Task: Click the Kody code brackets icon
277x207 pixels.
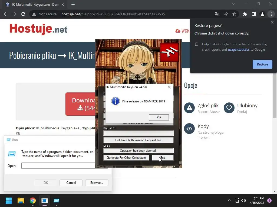Action: (x=189, y=129)
